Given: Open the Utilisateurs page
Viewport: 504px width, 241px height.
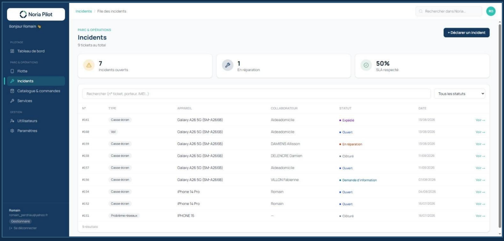Looking at the screenshot, I should (36, 121).
